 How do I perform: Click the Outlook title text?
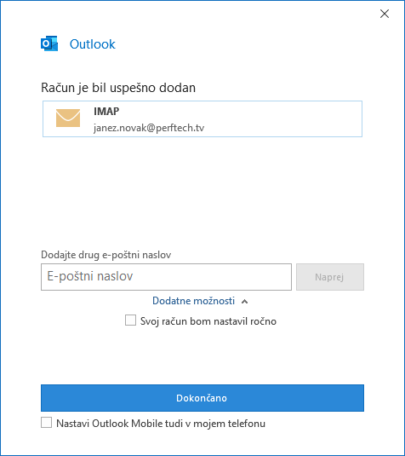pyautogui.click(x=93, y=44)
